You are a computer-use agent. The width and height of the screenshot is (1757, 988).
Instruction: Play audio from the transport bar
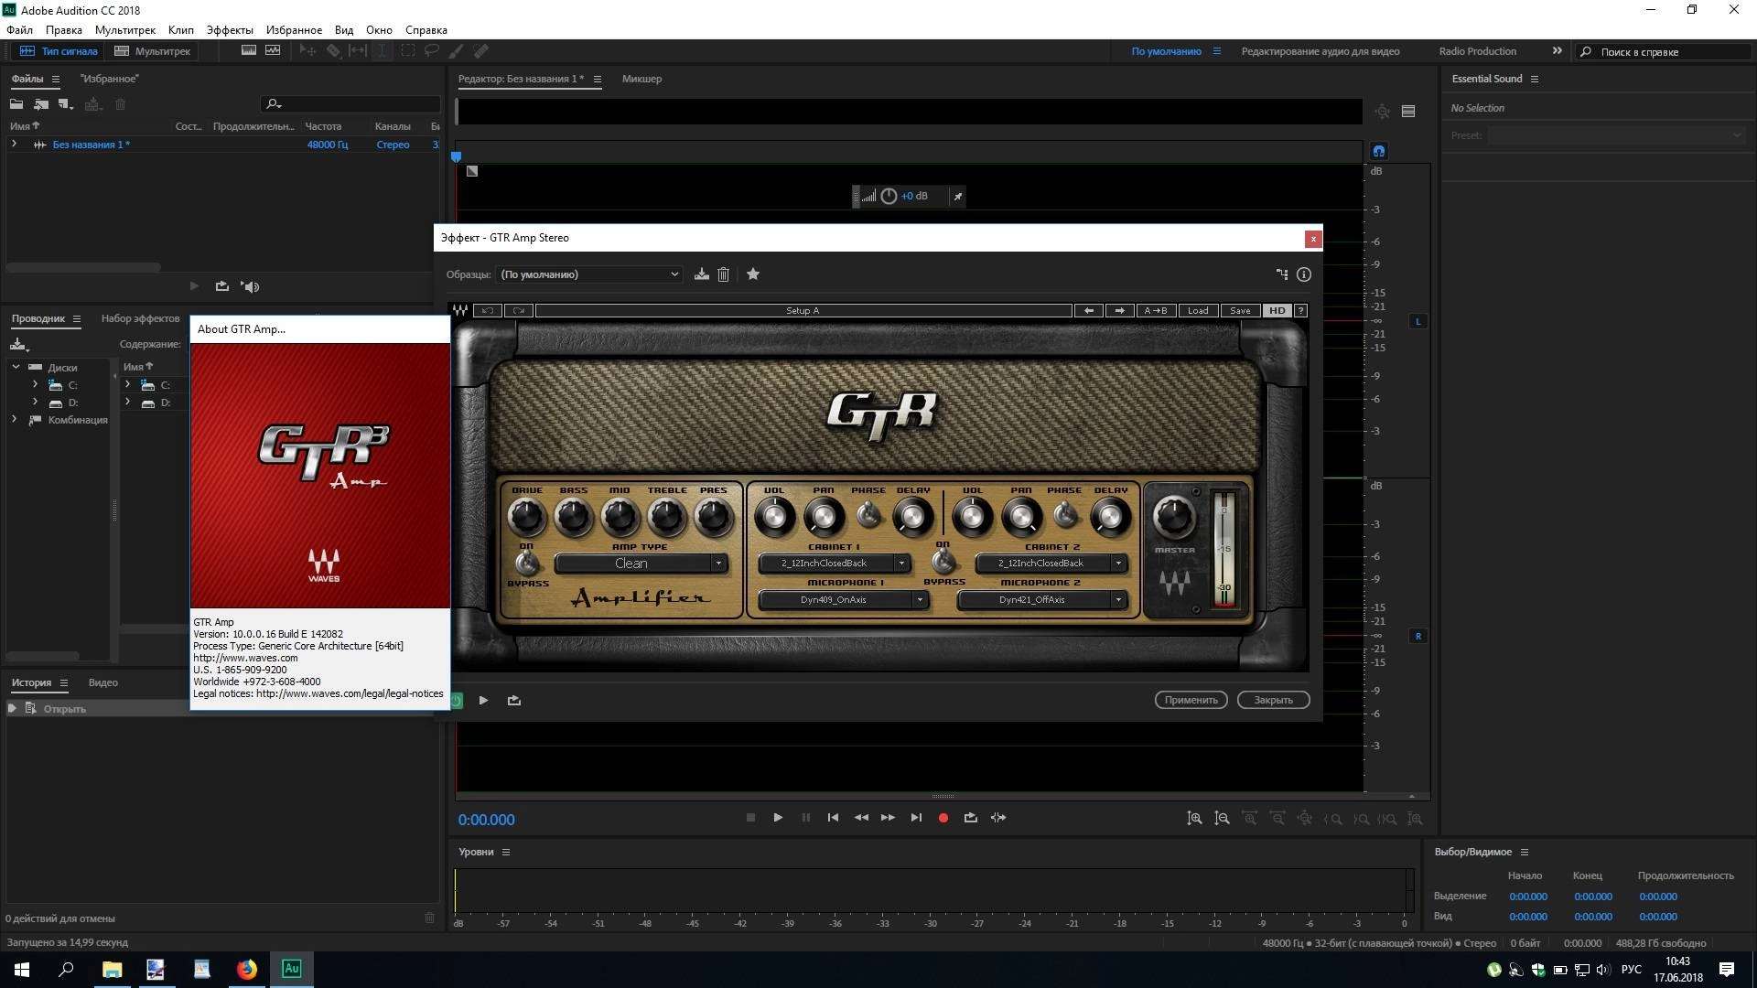click(778, 818)
